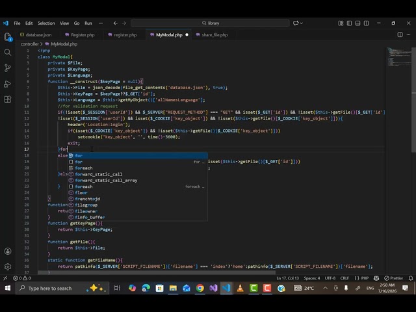Viewport: 416px width, 312px height.
Task: Select the forward_static_call suggestion
Action: [x=138, y=174]
